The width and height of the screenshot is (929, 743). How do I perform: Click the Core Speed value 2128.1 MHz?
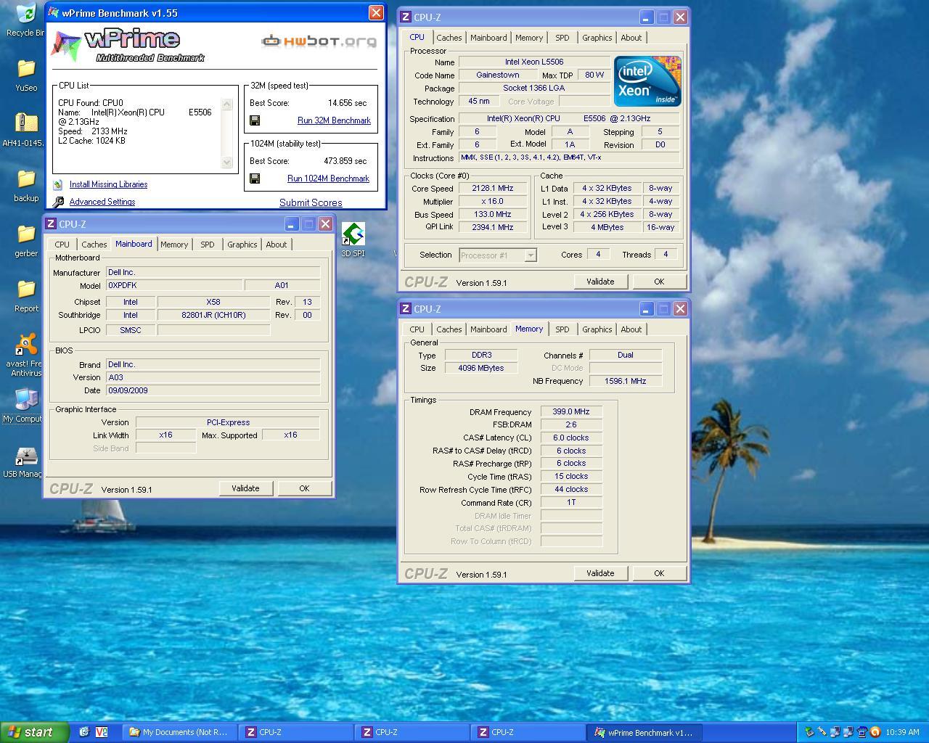[493, 189]
